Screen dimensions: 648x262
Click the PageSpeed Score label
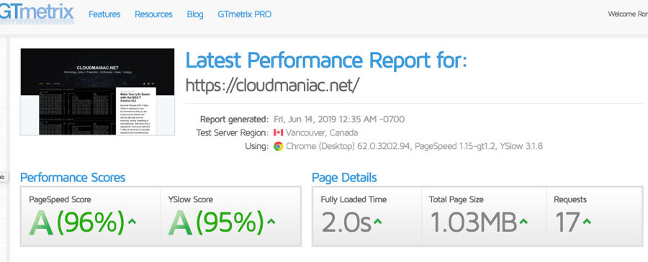pos(60,199)
